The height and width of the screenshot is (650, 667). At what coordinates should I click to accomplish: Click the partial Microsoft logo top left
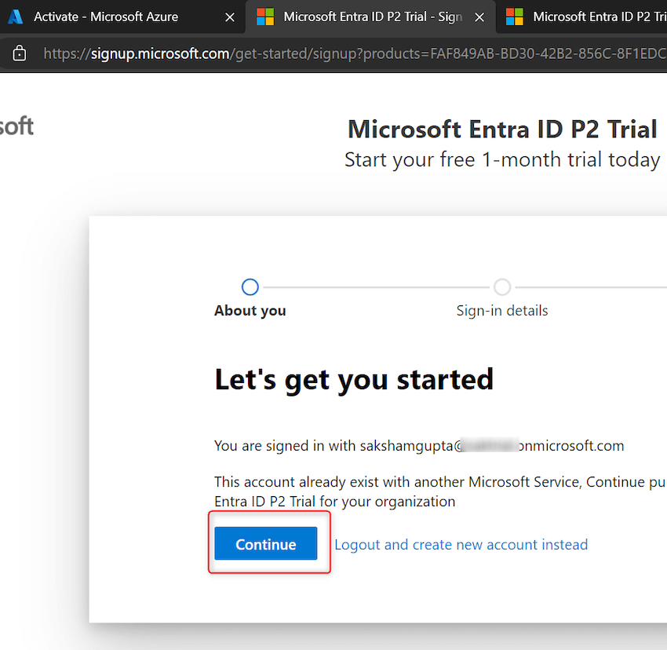pyautogui.click(x=17, y=126)
